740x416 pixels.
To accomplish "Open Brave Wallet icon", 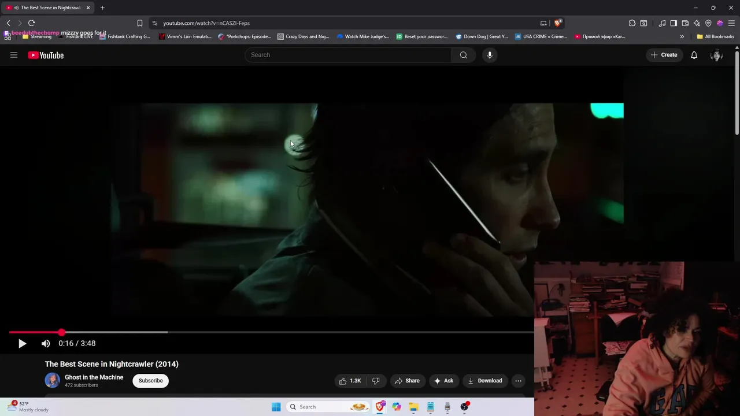I will pos(685,23).
